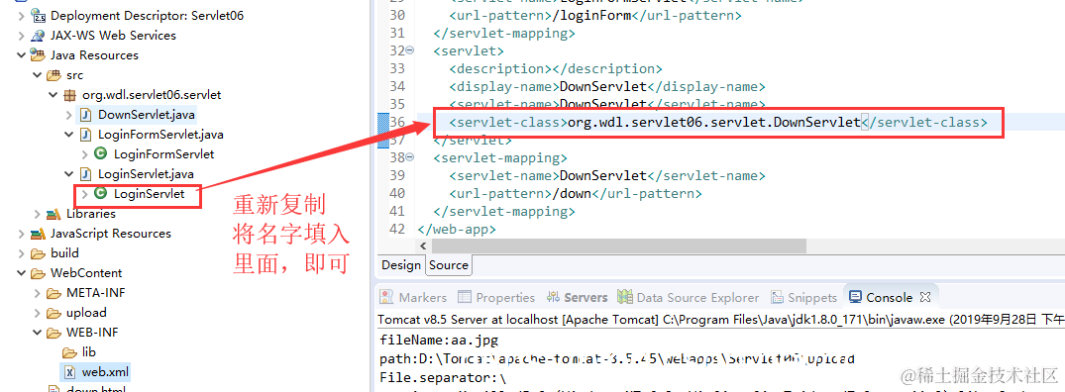Collapse servlet element fold at line 32
This screenshot has width=1065, height=392.
(409, 50)
